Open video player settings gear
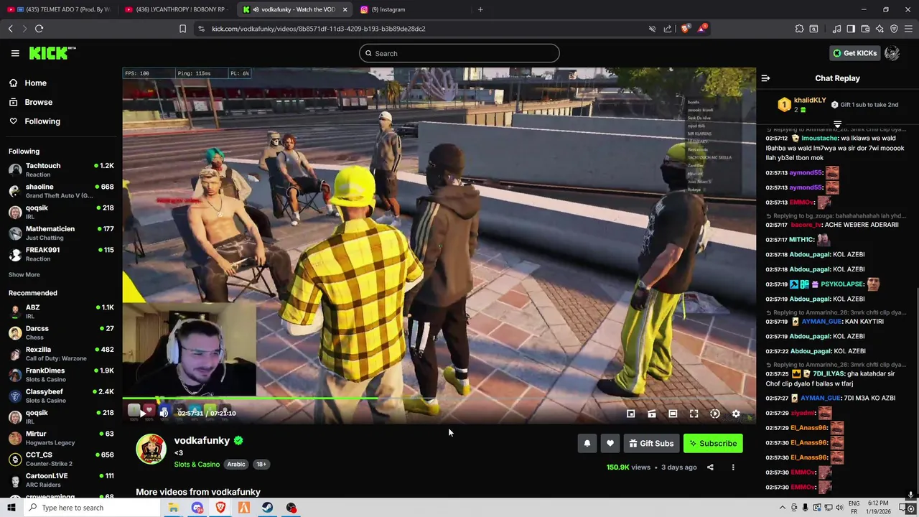919x517 pixels. tap(736, 414)
